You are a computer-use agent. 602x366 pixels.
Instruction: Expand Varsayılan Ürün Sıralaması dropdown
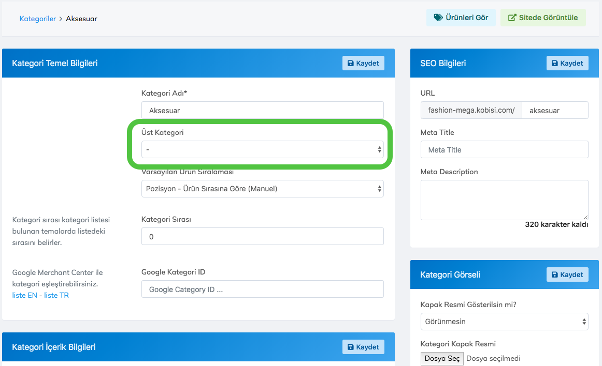(x=262, y=189)
